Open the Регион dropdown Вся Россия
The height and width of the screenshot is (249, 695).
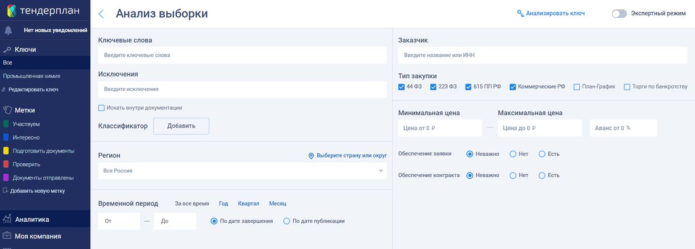[x=242, y=171]
